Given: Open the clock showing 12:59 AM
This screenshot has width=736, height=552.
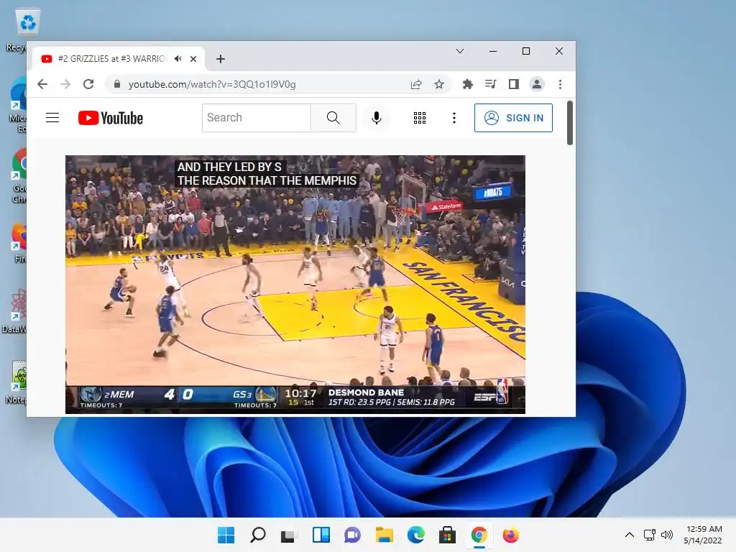Looking at the screenshot, I should [703, 535].
